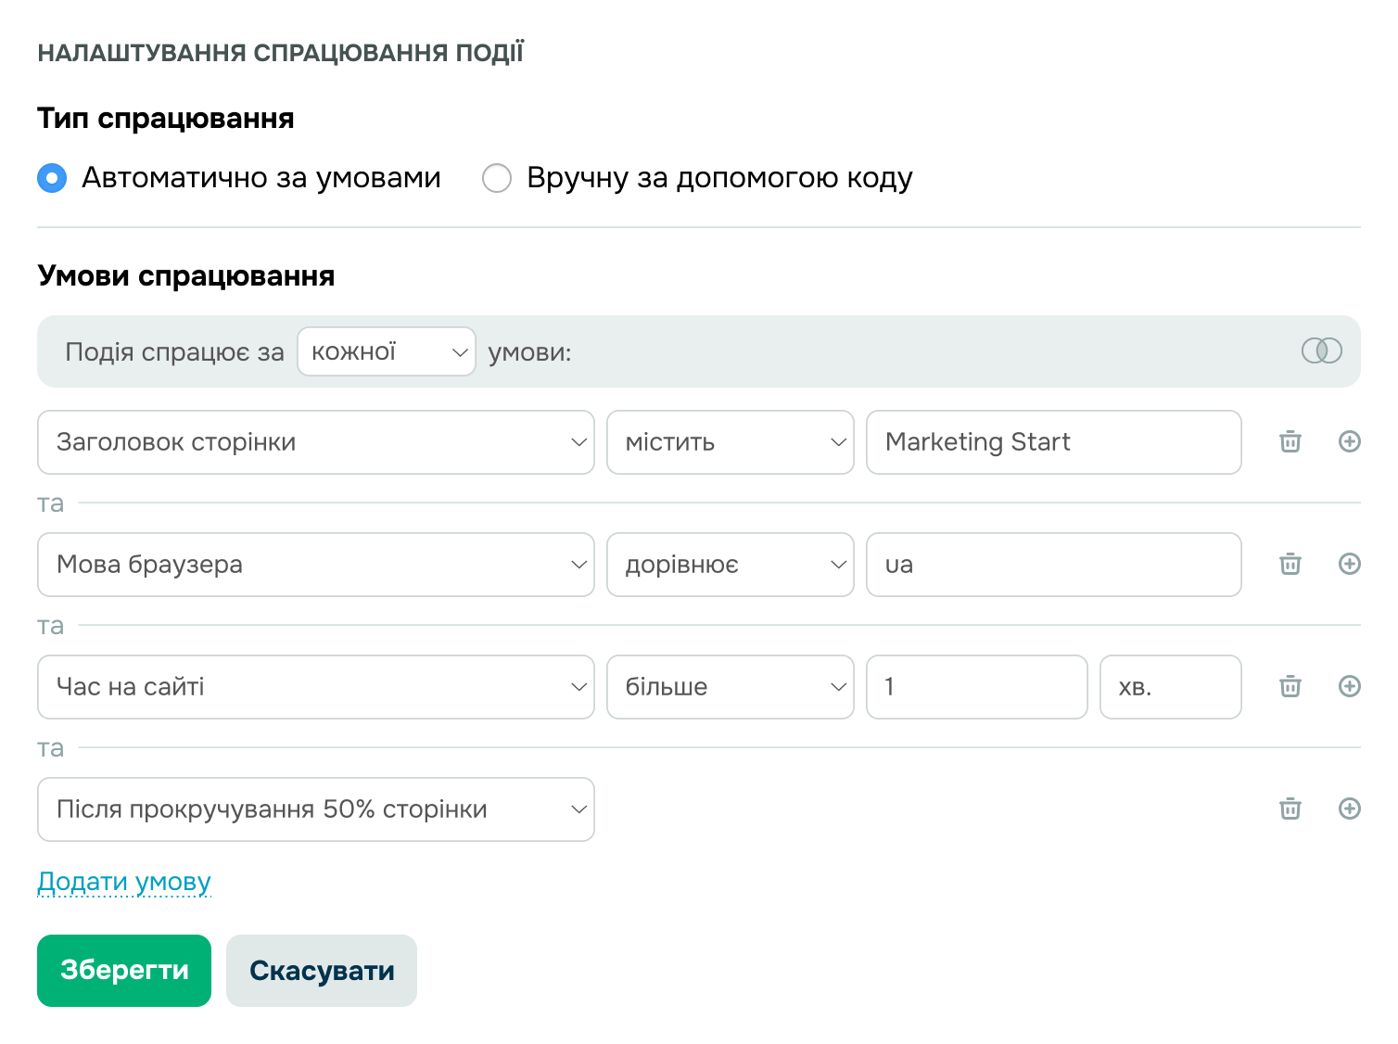Delete the "Мова браузера" condition with trash icon
Screen dimensions: 1398x1044
[x=1289, y=564]
